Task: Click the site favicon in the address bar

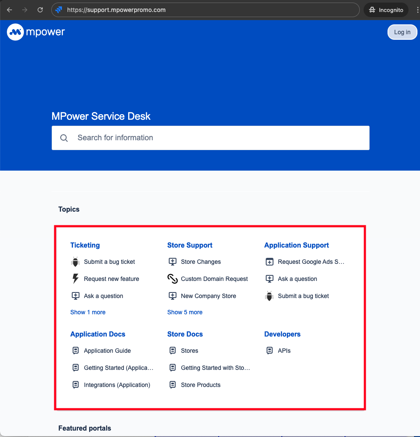Action: pos(59,10)
